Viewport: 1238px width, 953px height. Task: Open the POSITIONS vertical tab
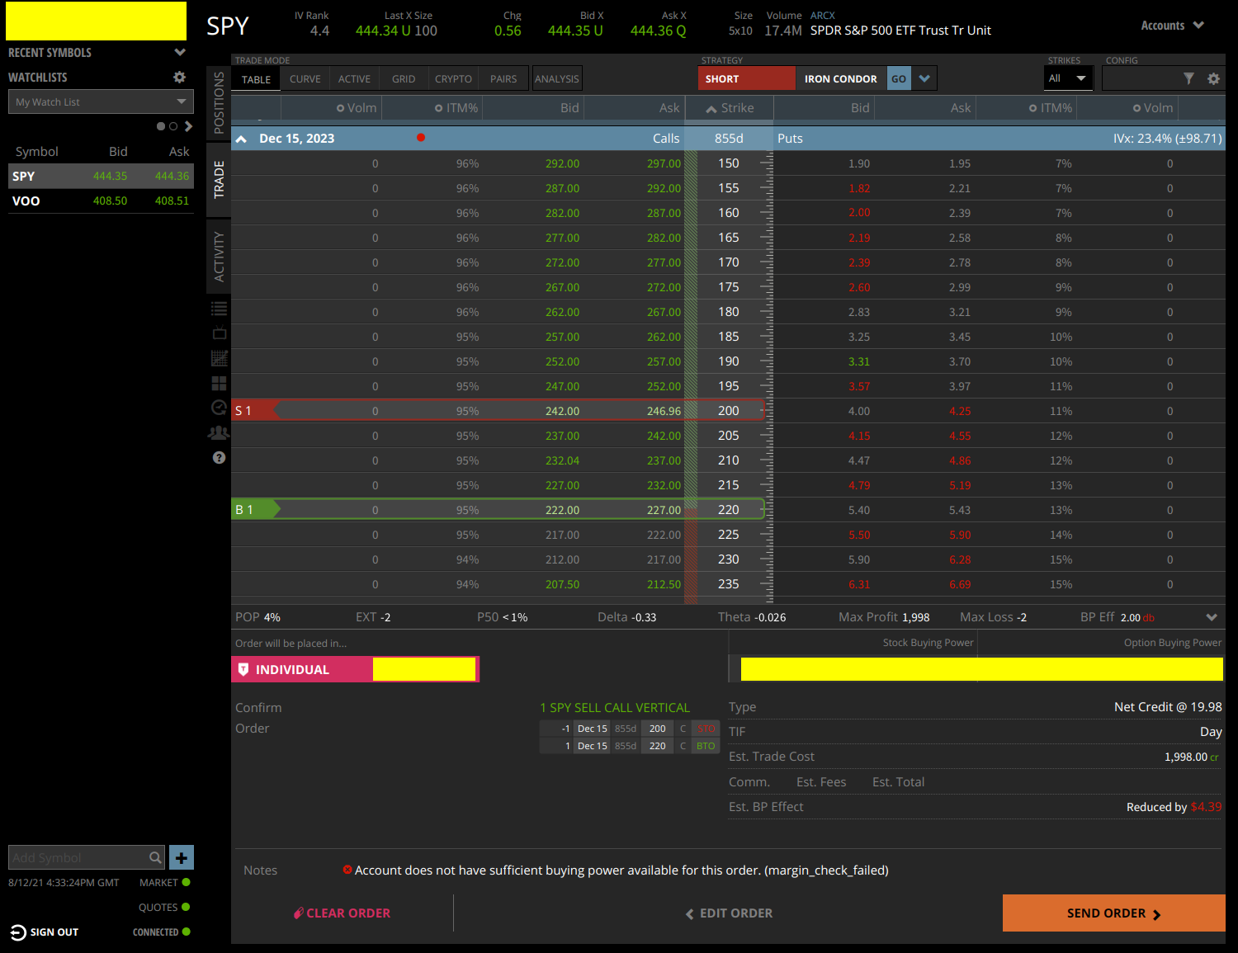(219, 102)
